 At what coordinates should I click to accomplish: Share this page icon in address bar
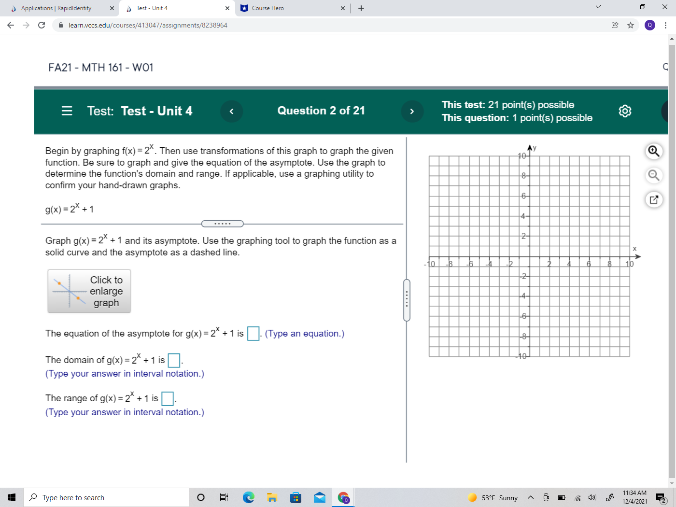point(615,25)
